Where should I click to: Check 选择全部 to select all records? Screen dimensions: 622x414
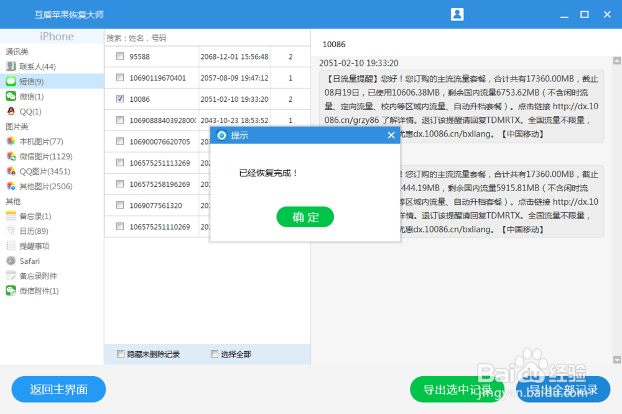pos(214,354)
